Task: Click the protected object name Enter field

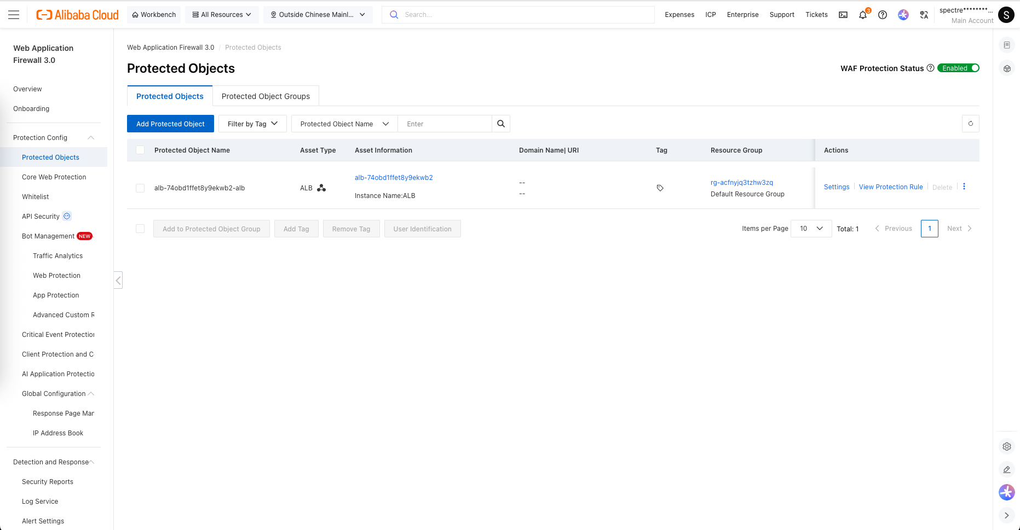Action: click(x=445, y=124)
